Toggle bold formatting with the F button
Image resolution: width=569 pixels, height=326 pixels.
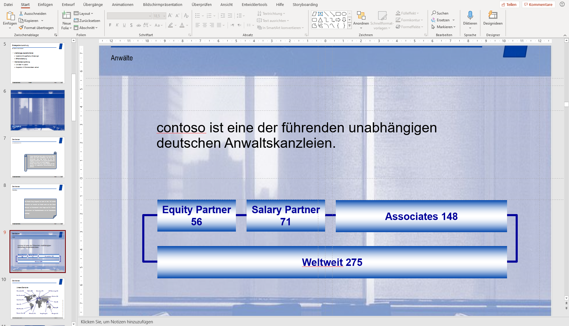click(110, 25)
